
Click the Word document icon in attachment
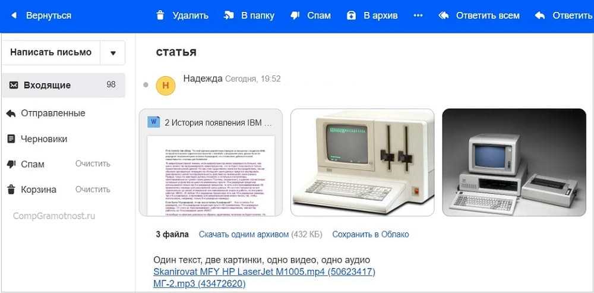153,122
